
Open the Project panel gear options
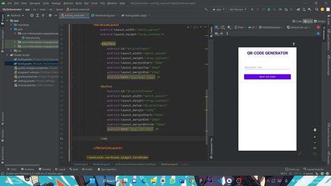point(50,16)
